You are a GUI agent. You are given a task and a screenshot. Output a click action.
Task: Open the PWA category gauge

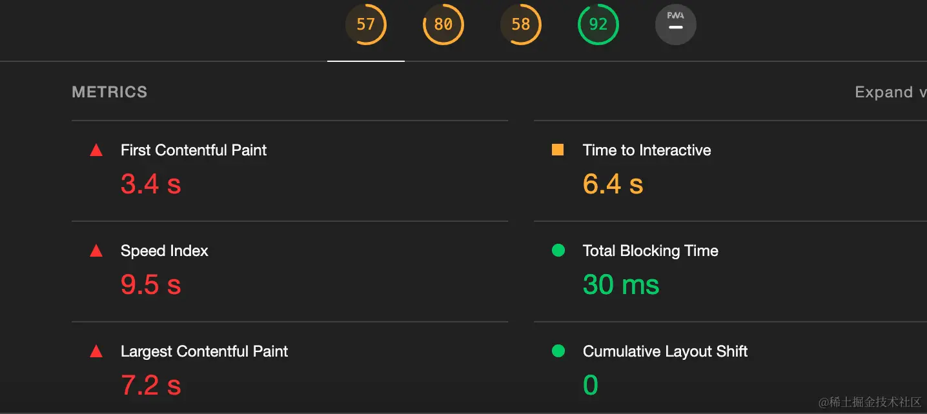pos(676,25)
